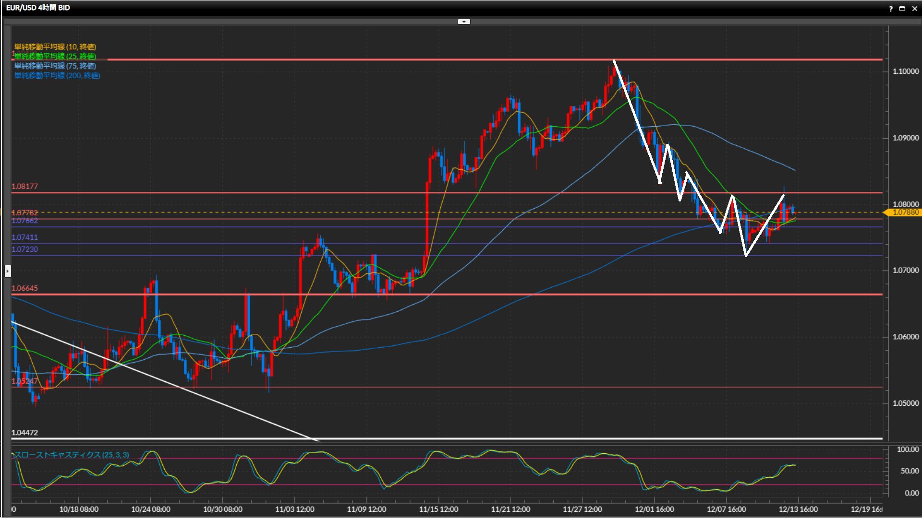Click the help question mark icon
Image resolution: width=922 pixels, height=518 pixels.
[891, 9]
